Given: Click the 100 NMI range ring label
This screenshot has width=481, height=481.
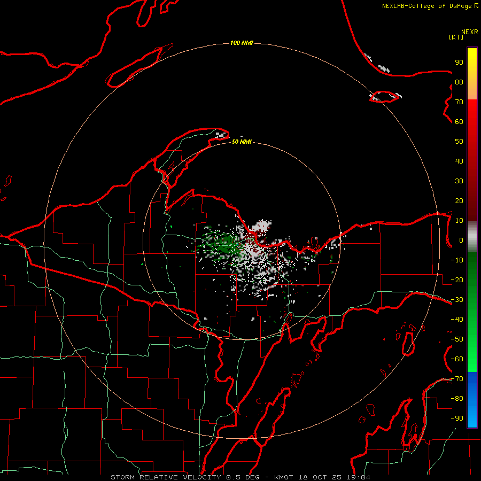Looking at the screenshot, I should 242,43.
